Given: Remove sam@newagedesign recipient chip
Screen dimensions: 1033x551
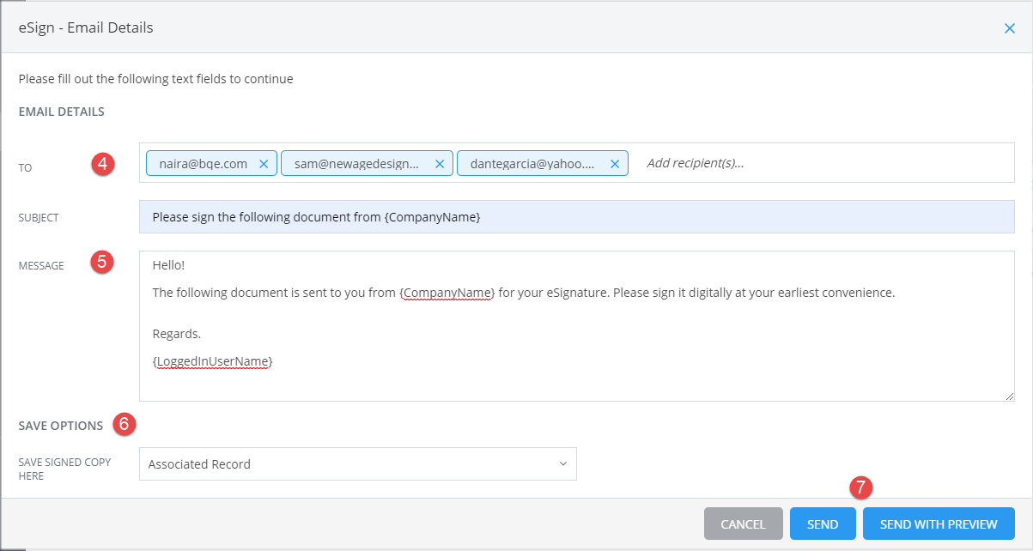Looking at the screenshot, I should click(x=440, y=163).
